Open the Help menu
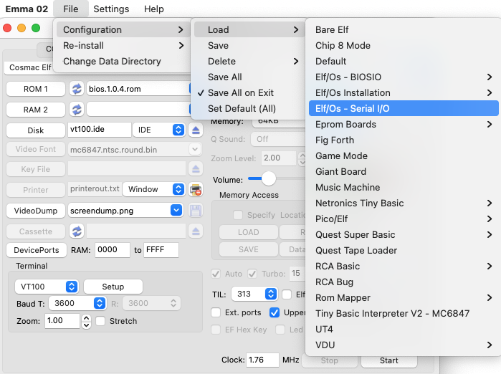The height and width of the screenshot is (374, 501). (x=154, y=9)
